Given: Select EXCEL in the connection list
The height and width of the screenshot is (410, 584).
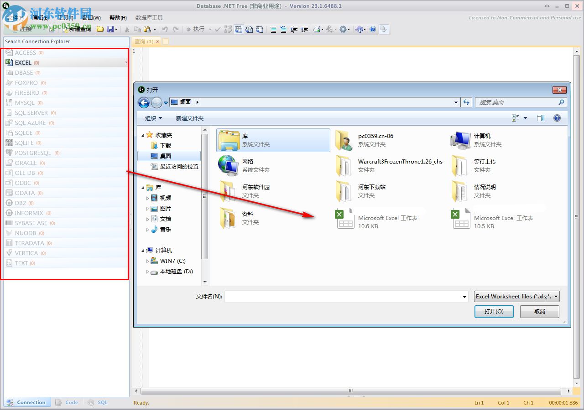Looking at the screenshot, I should click(x=66, y=63).
